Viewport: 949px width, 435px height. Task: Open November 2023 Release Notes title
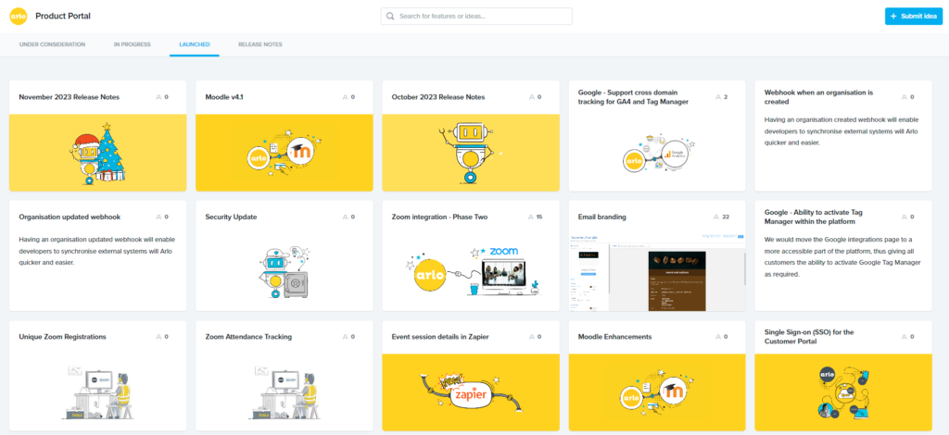pyautogui.click(x=69, y=96)
